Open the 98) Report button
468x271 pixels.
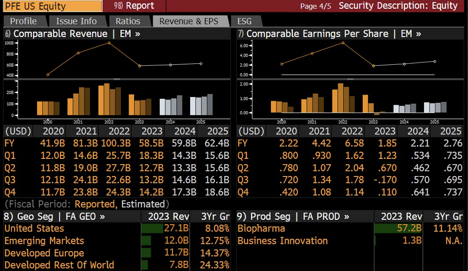(134, 6)
